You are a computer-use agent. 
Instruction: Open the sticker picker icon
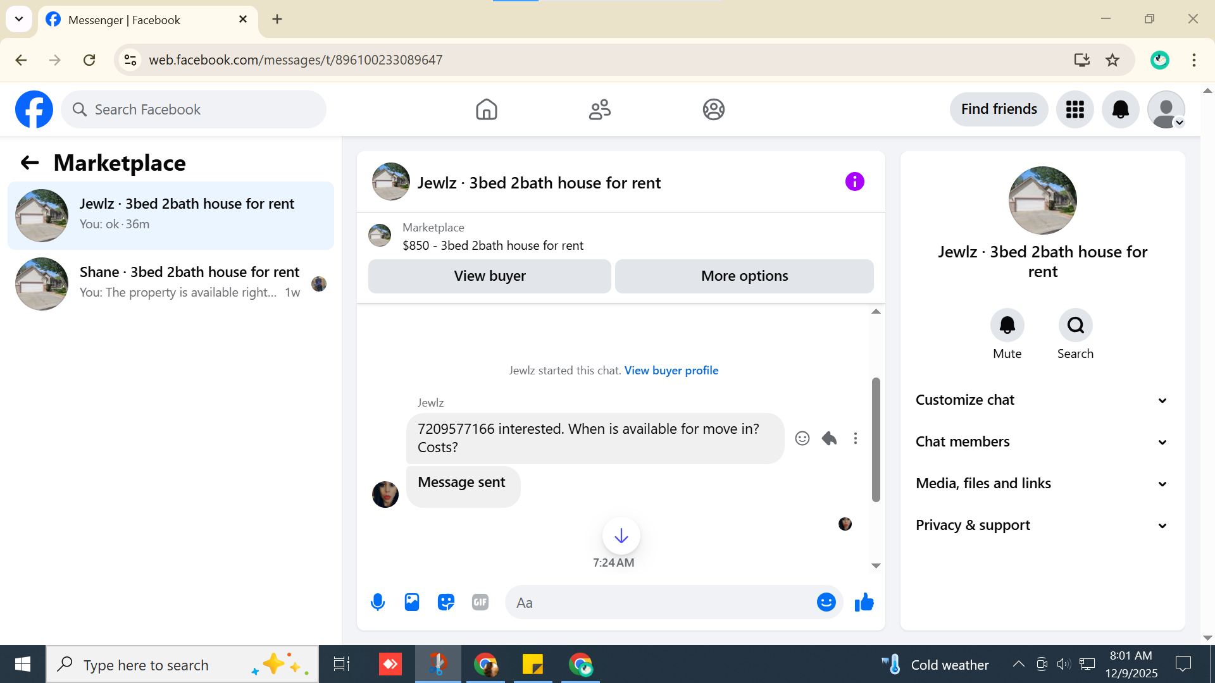pyautogui.click(x=446, y=602)
